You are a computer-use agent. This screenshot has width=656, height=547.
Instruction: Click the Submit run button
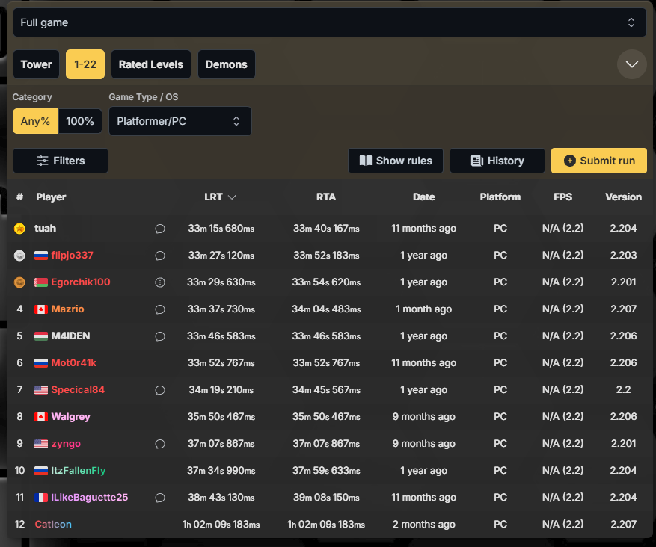[x=599, y=161]
